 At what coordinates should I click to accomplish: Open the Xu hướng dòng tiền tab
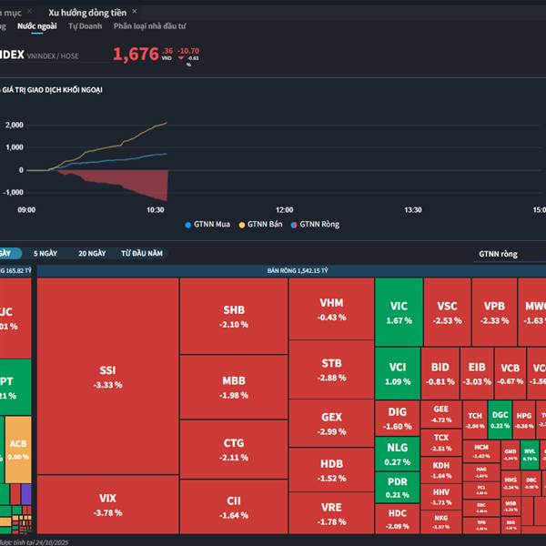point(87,13)
